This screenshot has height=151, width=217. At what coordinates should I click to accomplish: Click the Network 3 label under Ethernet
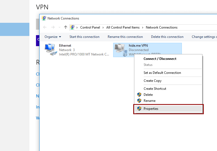(x=67, y=50)
